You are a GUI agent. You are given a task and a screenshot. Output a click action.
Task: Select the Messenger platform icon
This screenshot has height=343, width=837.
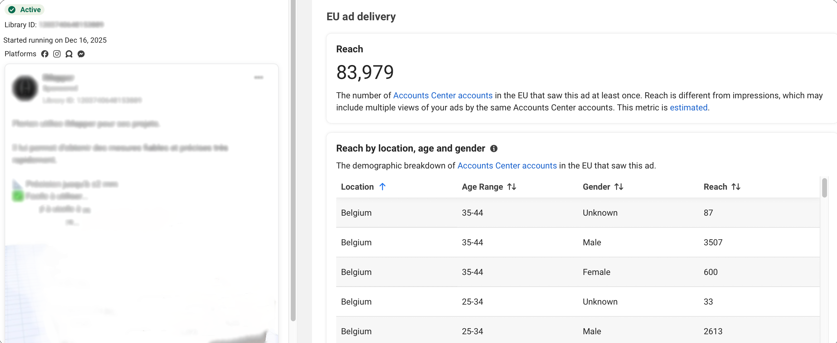[x=81, y=54]
